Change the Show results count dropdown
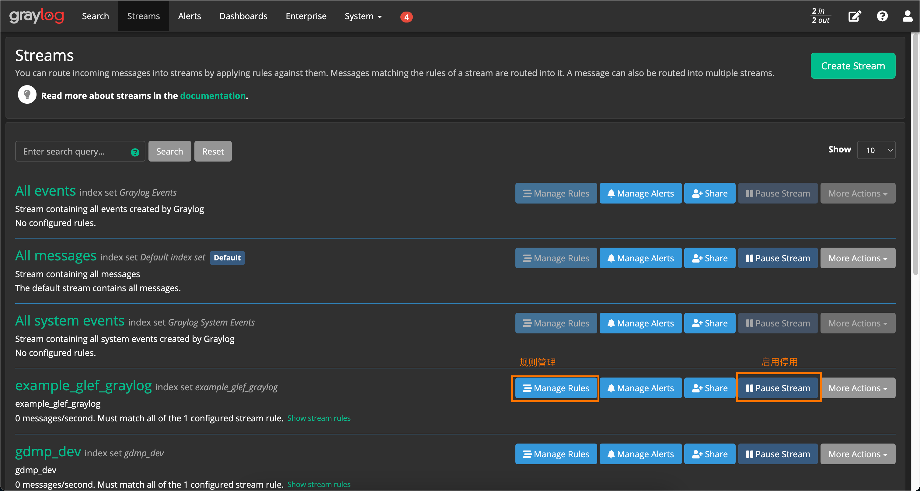This screenshot has height=491, width=920. click(x=876, y=150)
